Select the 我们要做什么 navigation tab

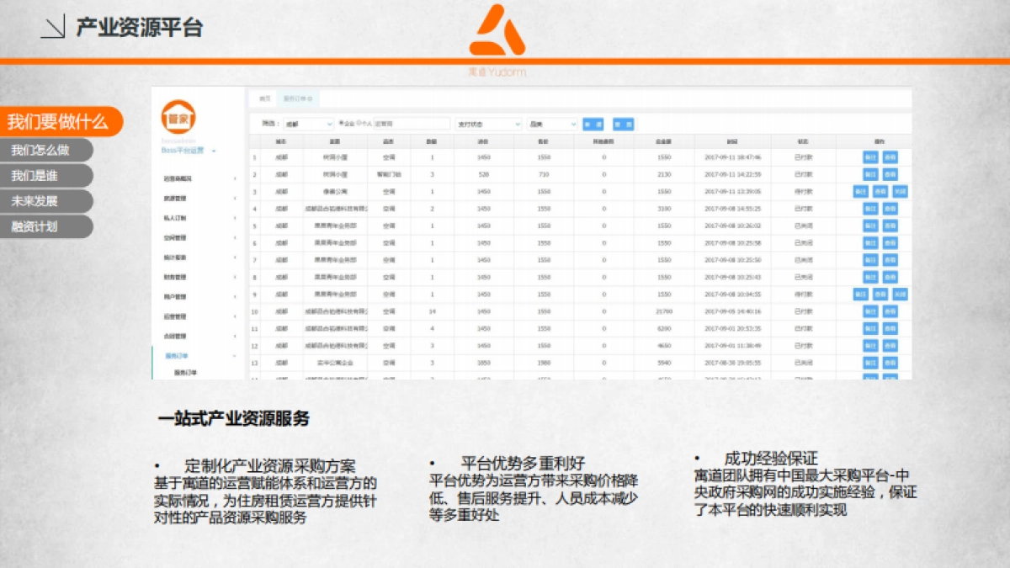58,122
